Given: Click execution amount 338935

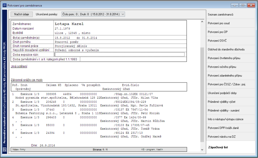Looking at the screenshot, I should click(x=51, y=94).
